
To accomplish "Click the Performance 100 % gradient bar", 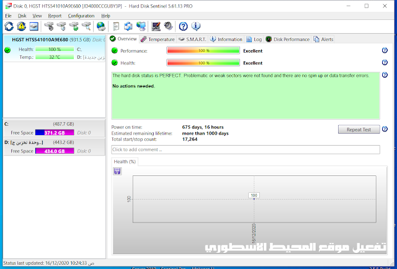I will coord(203,51).
